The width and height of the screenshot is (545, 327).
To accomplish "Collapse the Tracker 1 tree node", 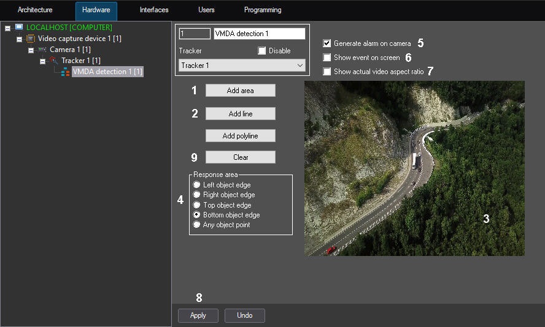I will coord(43,61).
